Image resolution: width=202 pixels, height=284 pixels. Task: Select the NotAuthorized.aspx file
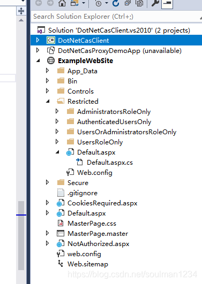point(98,244)
